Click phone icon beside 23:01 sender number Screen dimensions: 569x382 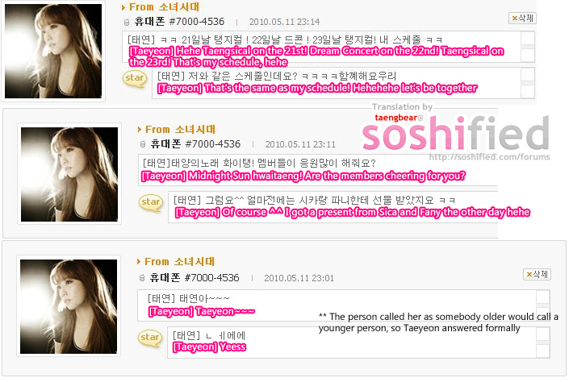pos(142,278)
